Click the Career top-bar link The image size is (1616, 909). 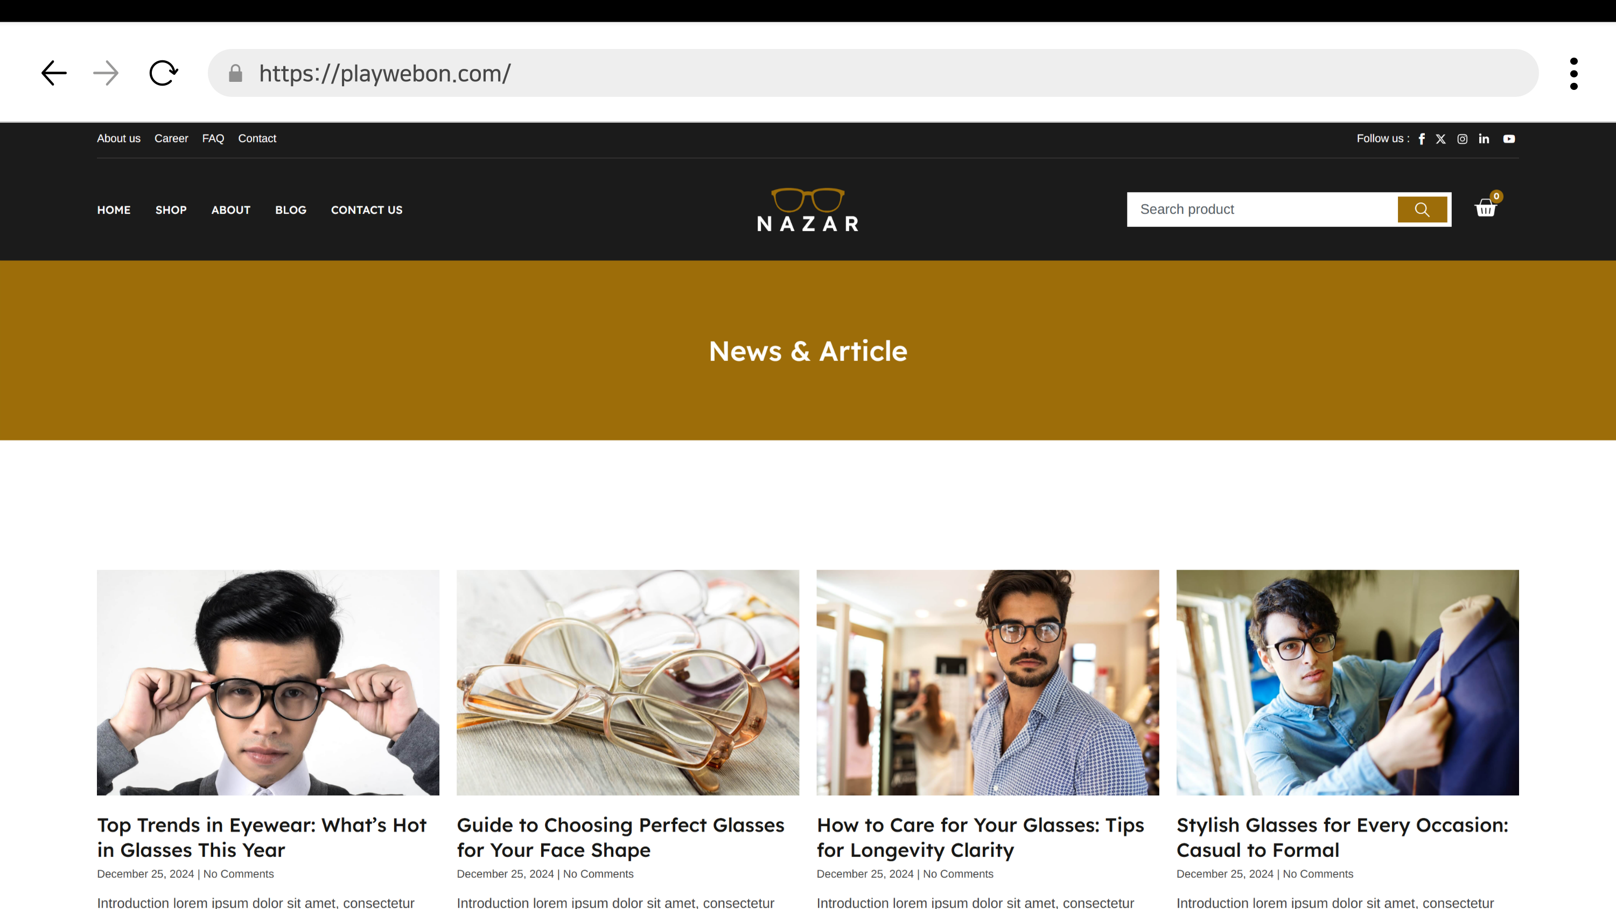coord(171,138)
